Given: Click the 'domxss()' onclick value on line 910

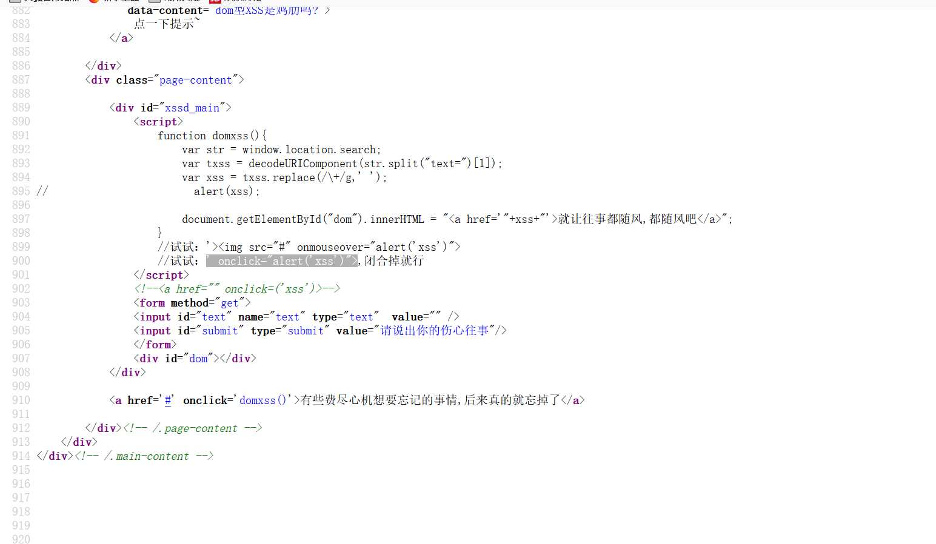Looking at the screenshot, I should (263, 400).
